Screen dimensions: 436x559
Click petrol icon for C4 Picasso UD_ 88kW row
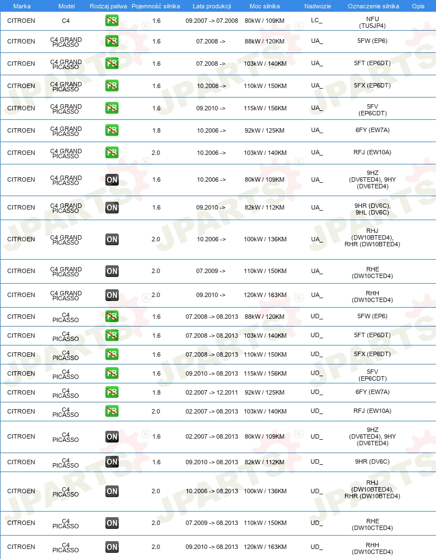tap(112, 316)
